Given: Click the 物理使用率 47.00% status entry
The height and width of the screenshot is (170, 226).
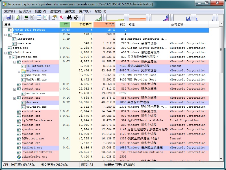Looking at the screenshot, I should pos(119,165).
